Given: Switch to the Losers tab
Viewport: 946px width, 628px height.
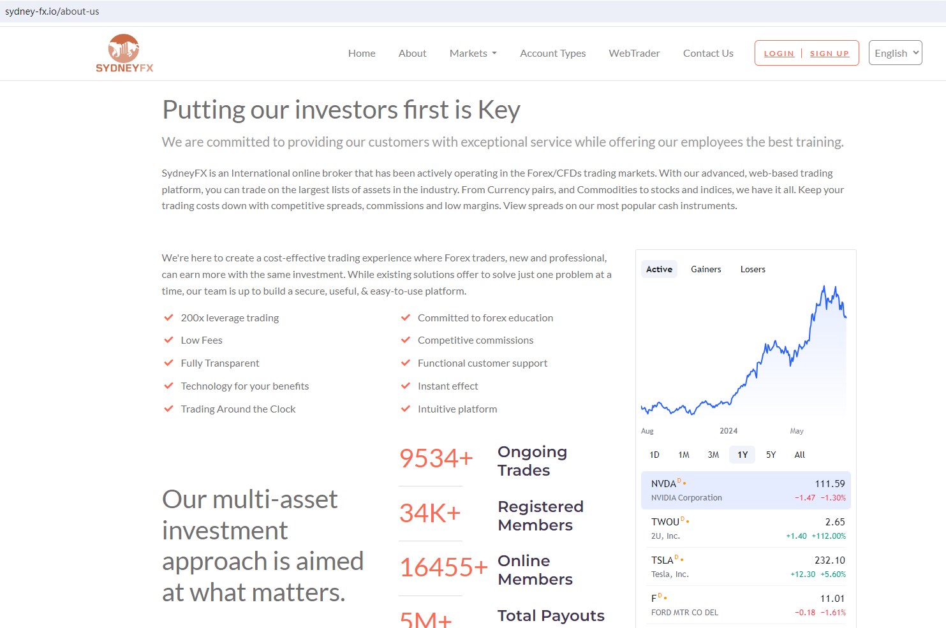Looking at the screenshot, I should (x=753, y=269).
